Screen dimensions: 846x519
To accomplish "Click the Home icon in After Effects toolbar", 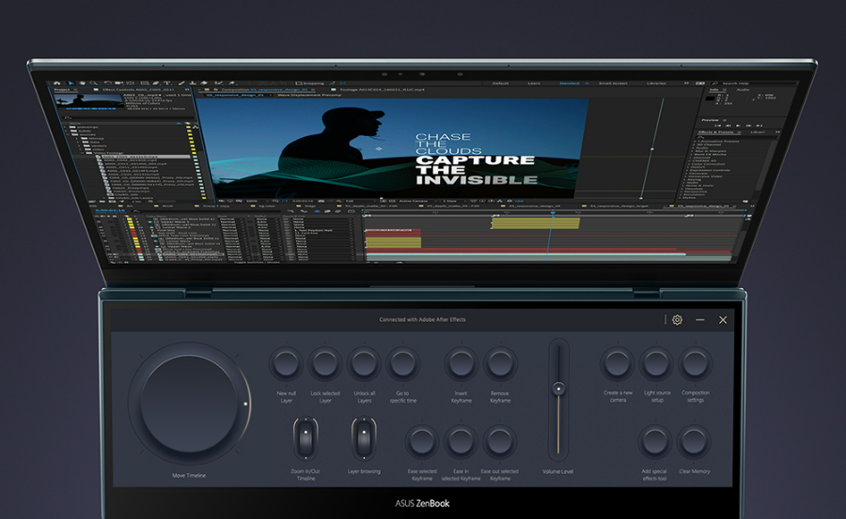I will pyautogui.click(x=56, y=83).
